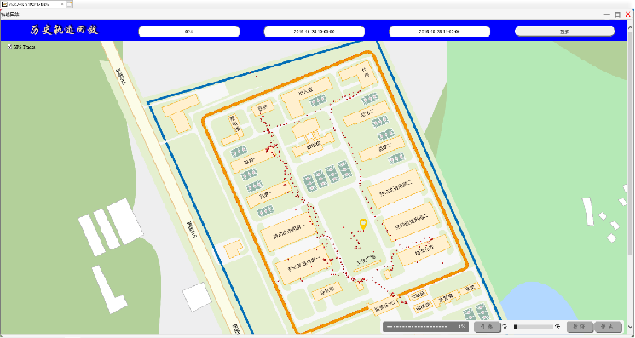Click the start button beside the progress bar
The image size is (635, 338).
(x=488, y=327)
